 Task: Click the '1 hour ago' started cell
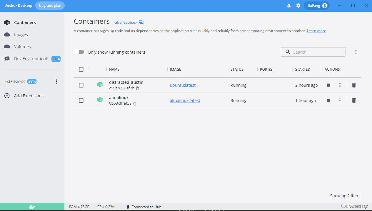click(306, 101)
